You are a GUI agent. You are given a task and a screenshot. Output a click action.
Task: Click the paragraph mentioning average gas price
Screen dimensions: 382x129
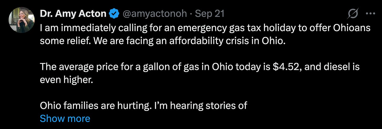coord(199,73)
